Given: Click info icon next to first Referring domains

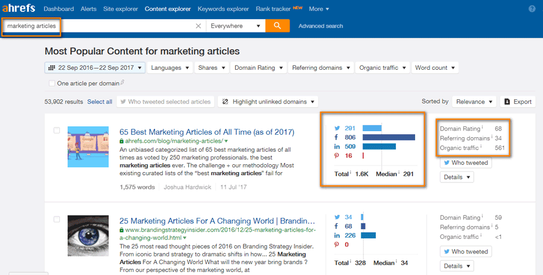Looking at the screenshot, I should point(492,137).
